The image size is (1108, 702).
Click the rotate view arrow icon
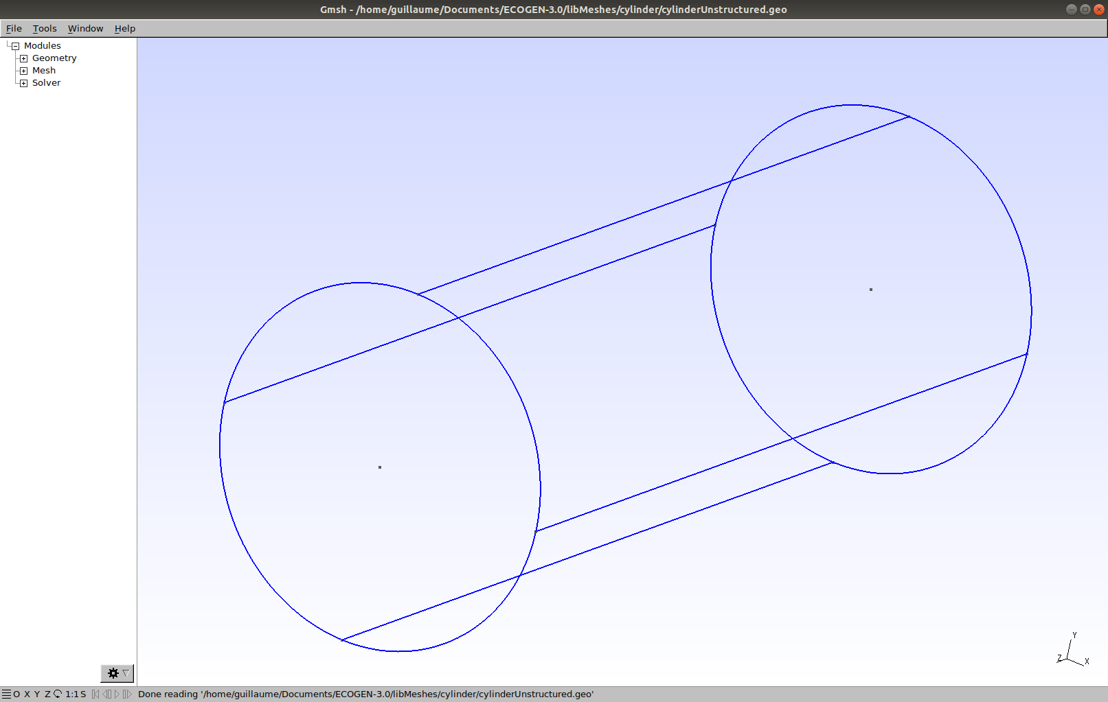click(x=58, y=694)
